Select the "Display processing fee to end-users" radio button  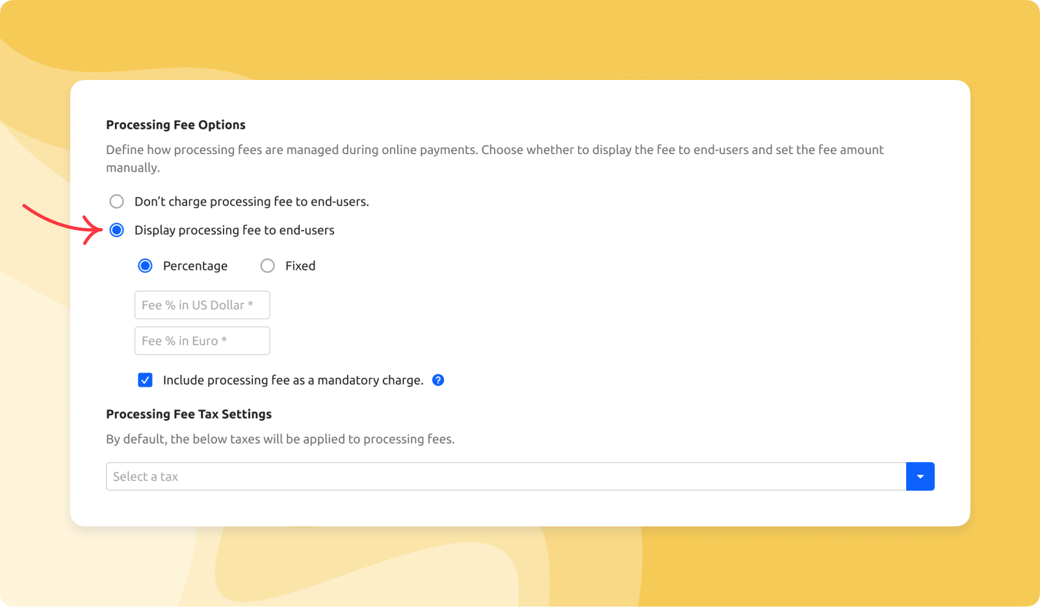(x=116, y=230)
